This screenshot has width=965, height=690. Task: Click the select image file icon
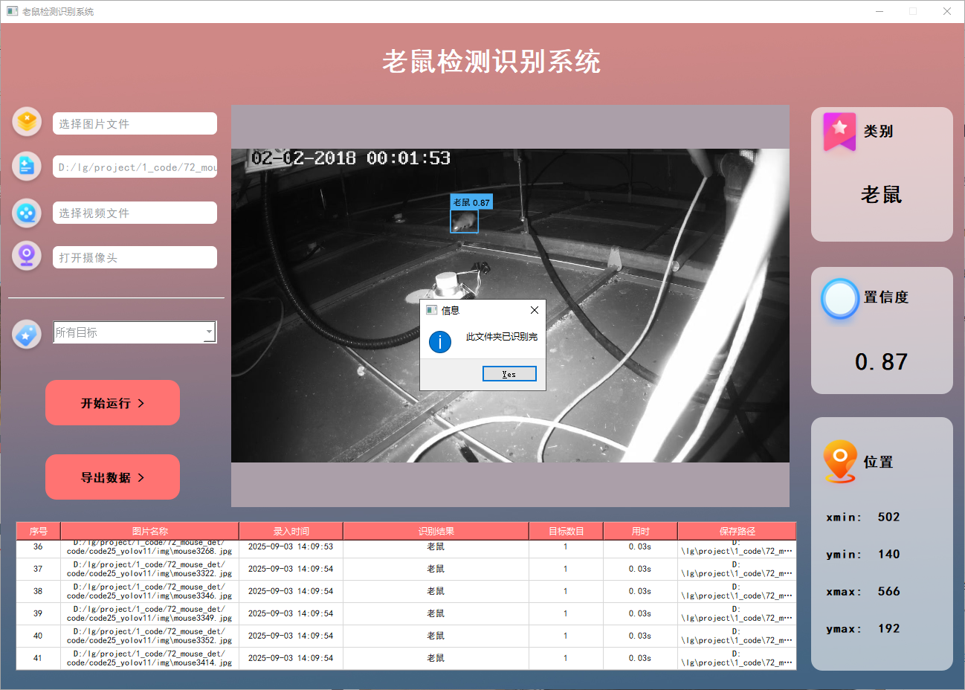[27, 121]
